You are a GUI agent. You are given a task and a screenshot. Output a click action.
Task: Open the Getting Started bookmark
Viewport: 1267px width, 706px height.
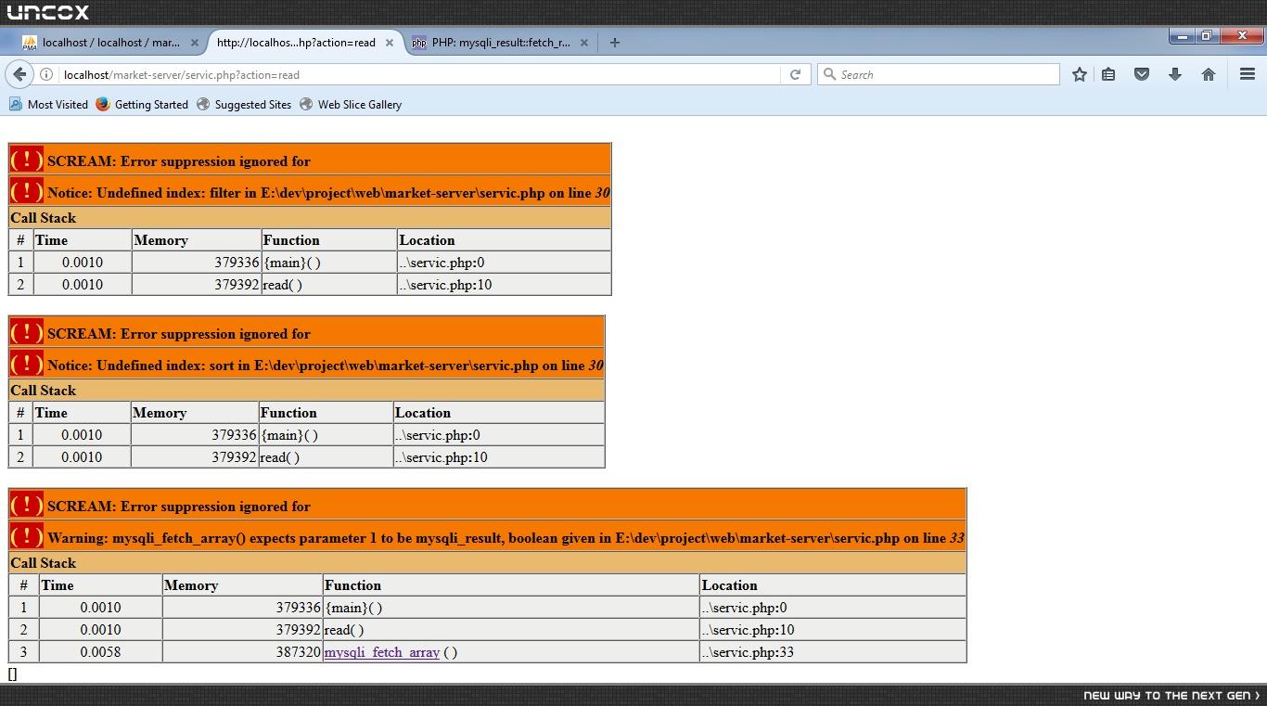[142, 104]
